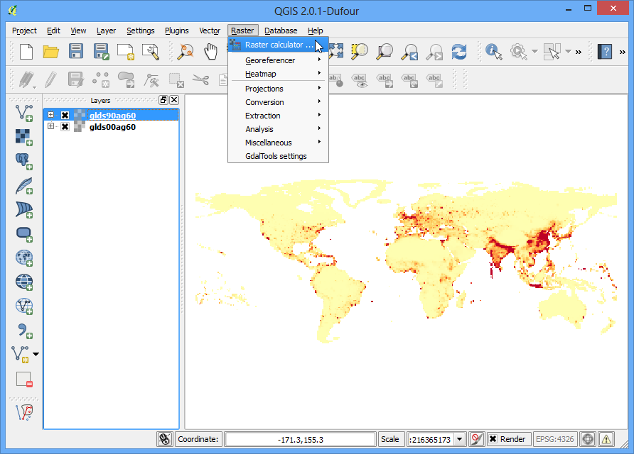Click Zoom Last icon
The image size is (634, 454).
409,52
